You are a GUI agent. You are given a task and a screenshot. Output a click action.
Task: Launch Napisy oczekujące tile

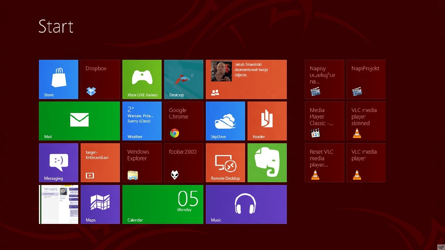point(324,79)
